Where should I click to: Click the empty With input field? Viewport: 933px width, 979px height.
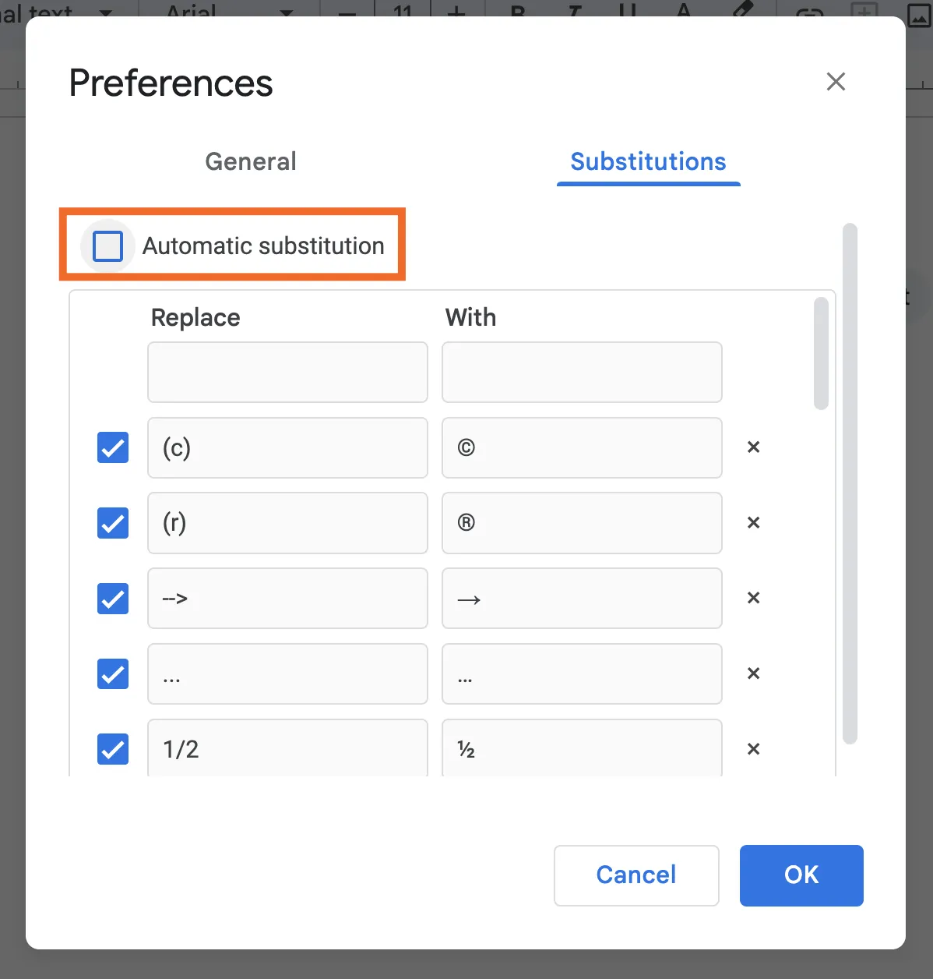(582, 372)
